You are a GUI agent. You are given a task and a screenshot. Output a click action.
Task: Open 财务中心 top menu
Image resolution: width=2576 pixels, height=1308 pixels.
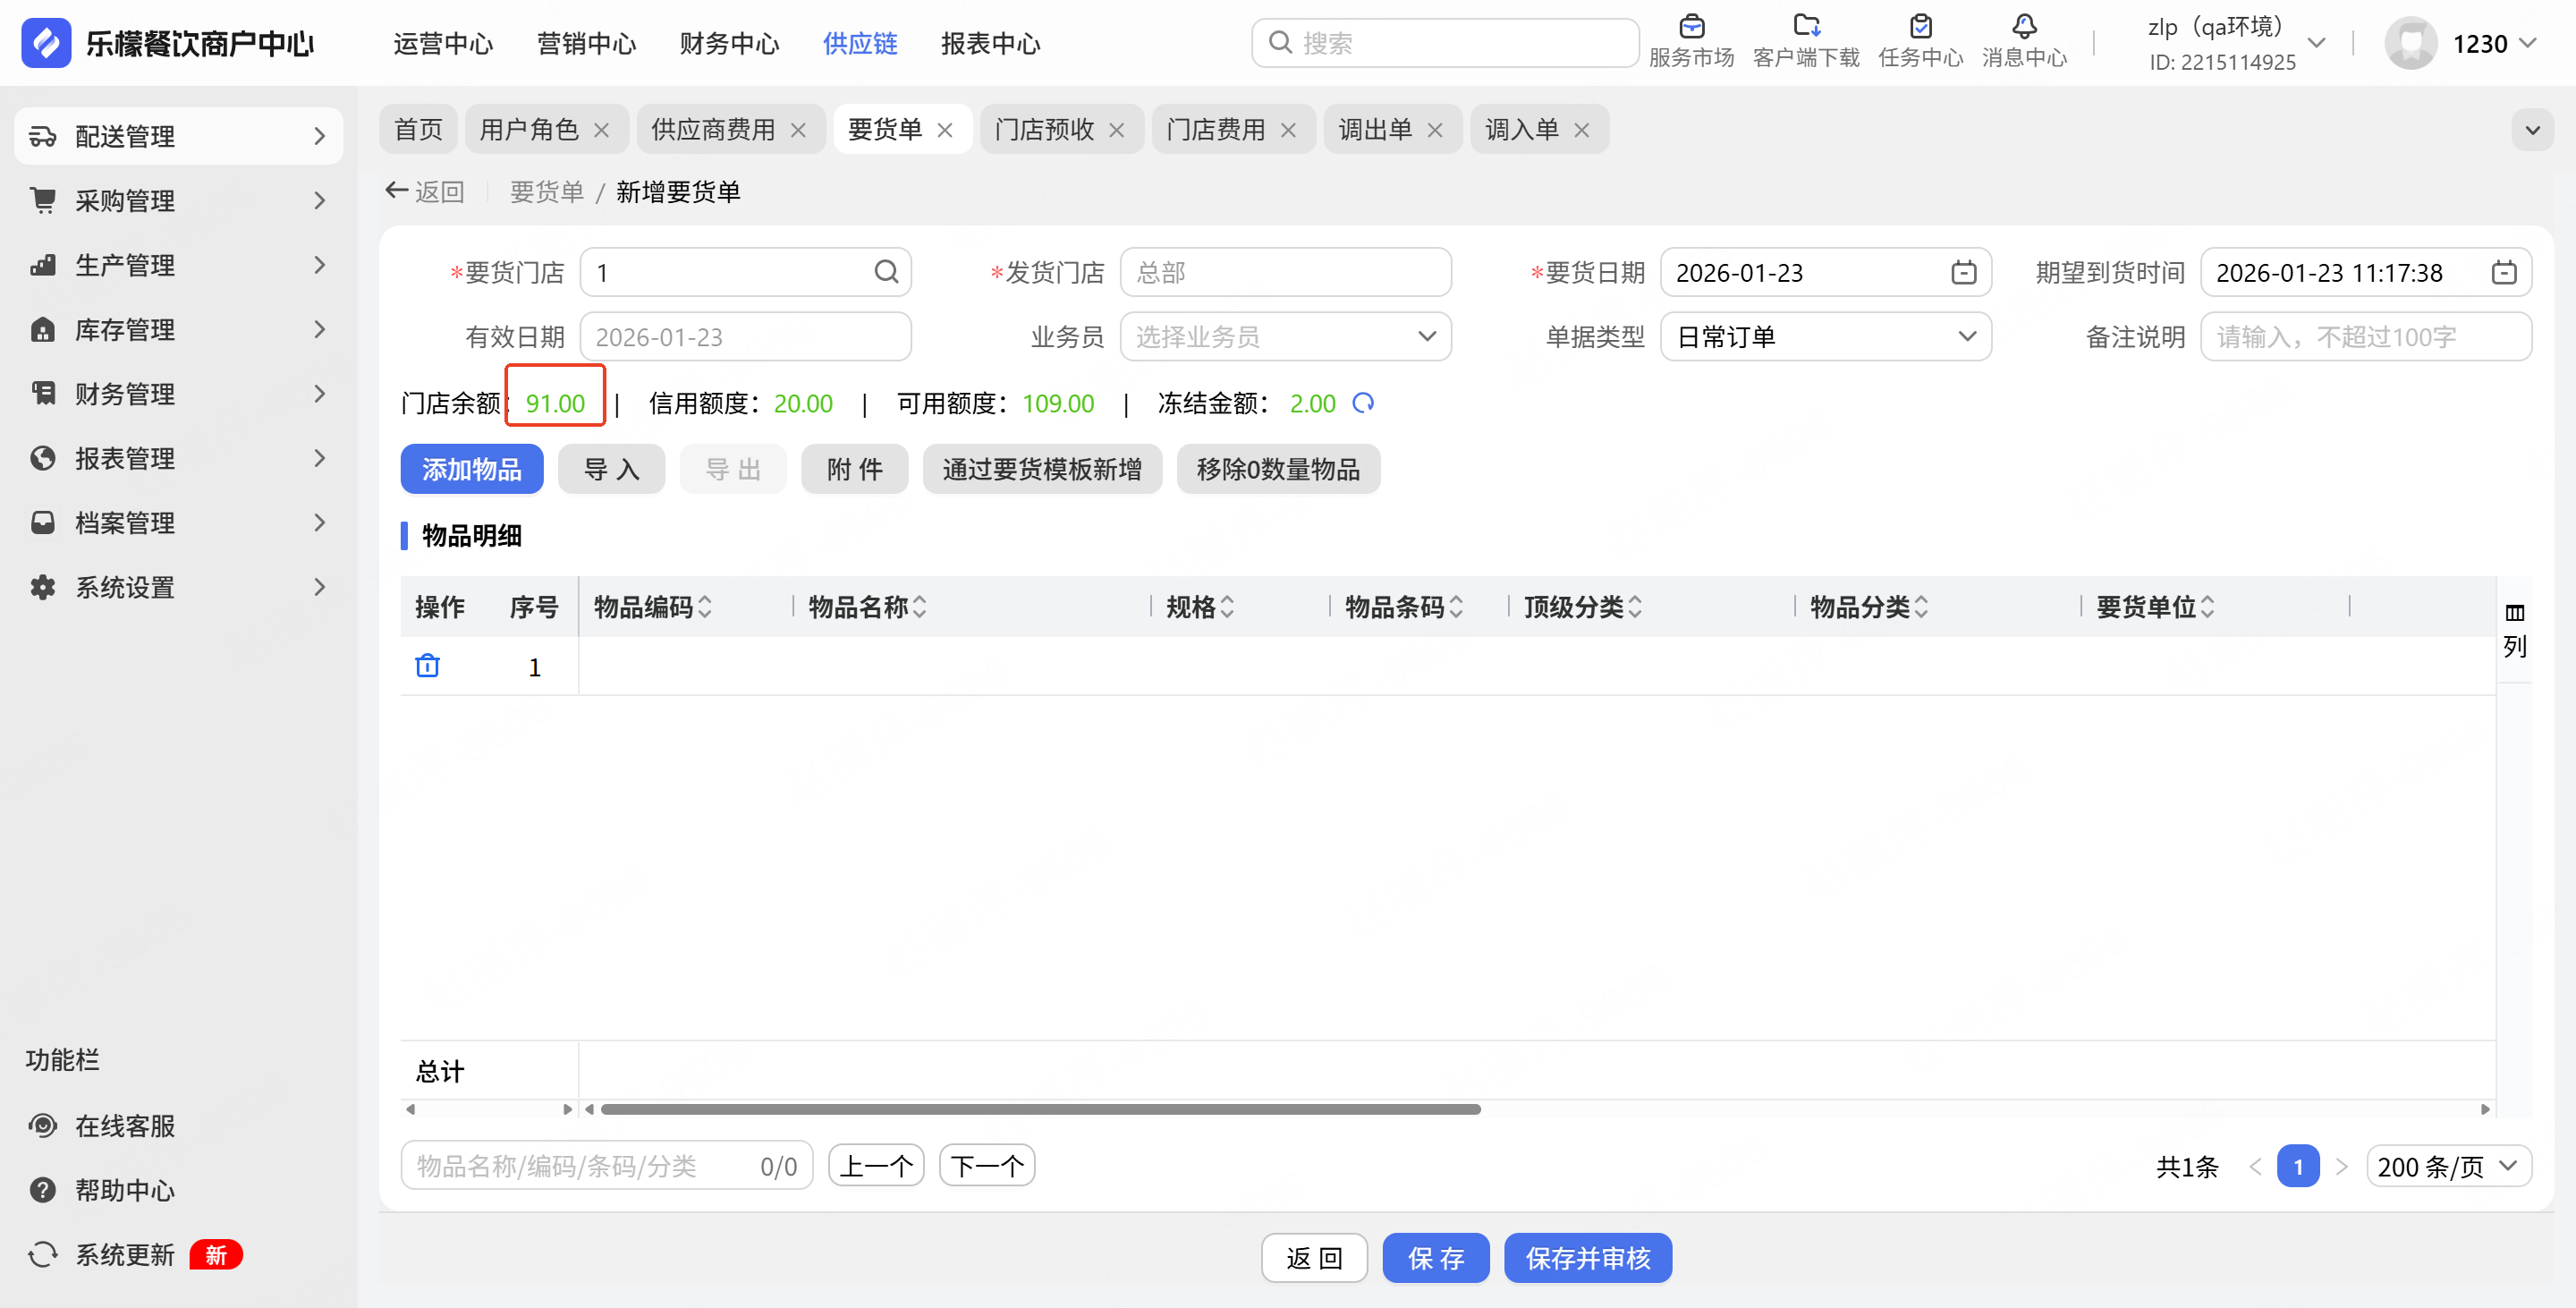point(729,44)
